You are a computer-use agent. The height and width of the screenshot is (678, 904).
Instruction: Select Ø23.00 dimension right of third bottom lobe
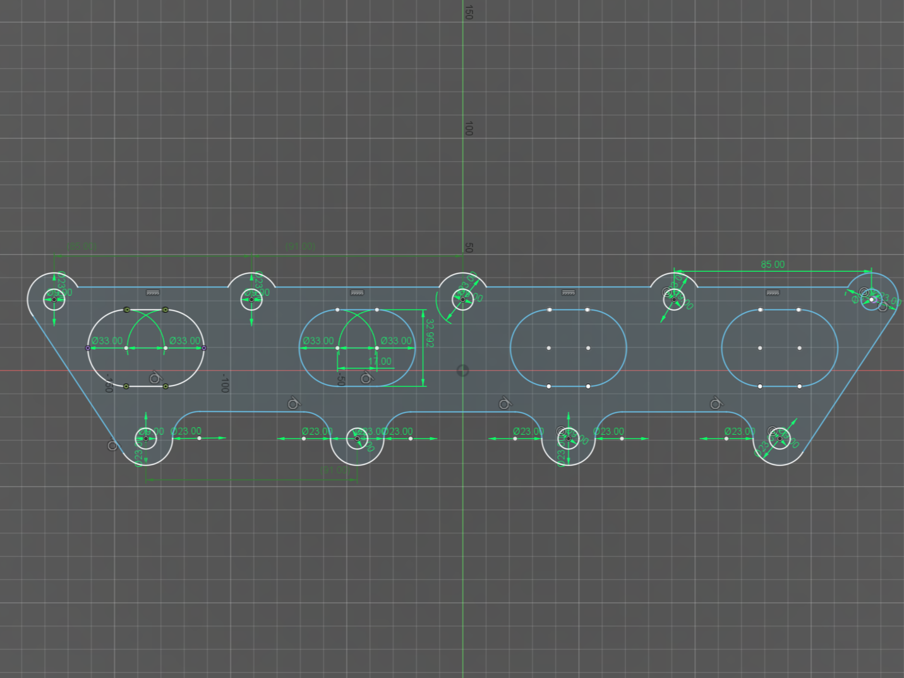click(608, 431)
